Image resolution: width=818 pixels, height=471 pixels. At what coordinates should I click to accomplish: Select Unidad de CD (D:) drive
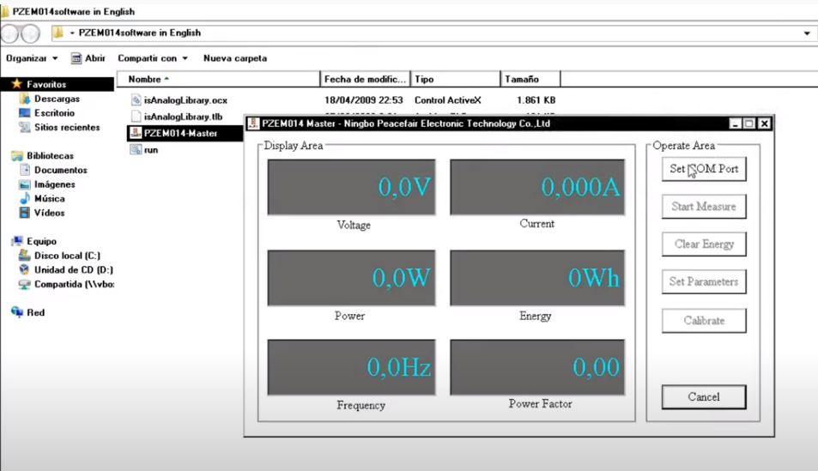73,269
